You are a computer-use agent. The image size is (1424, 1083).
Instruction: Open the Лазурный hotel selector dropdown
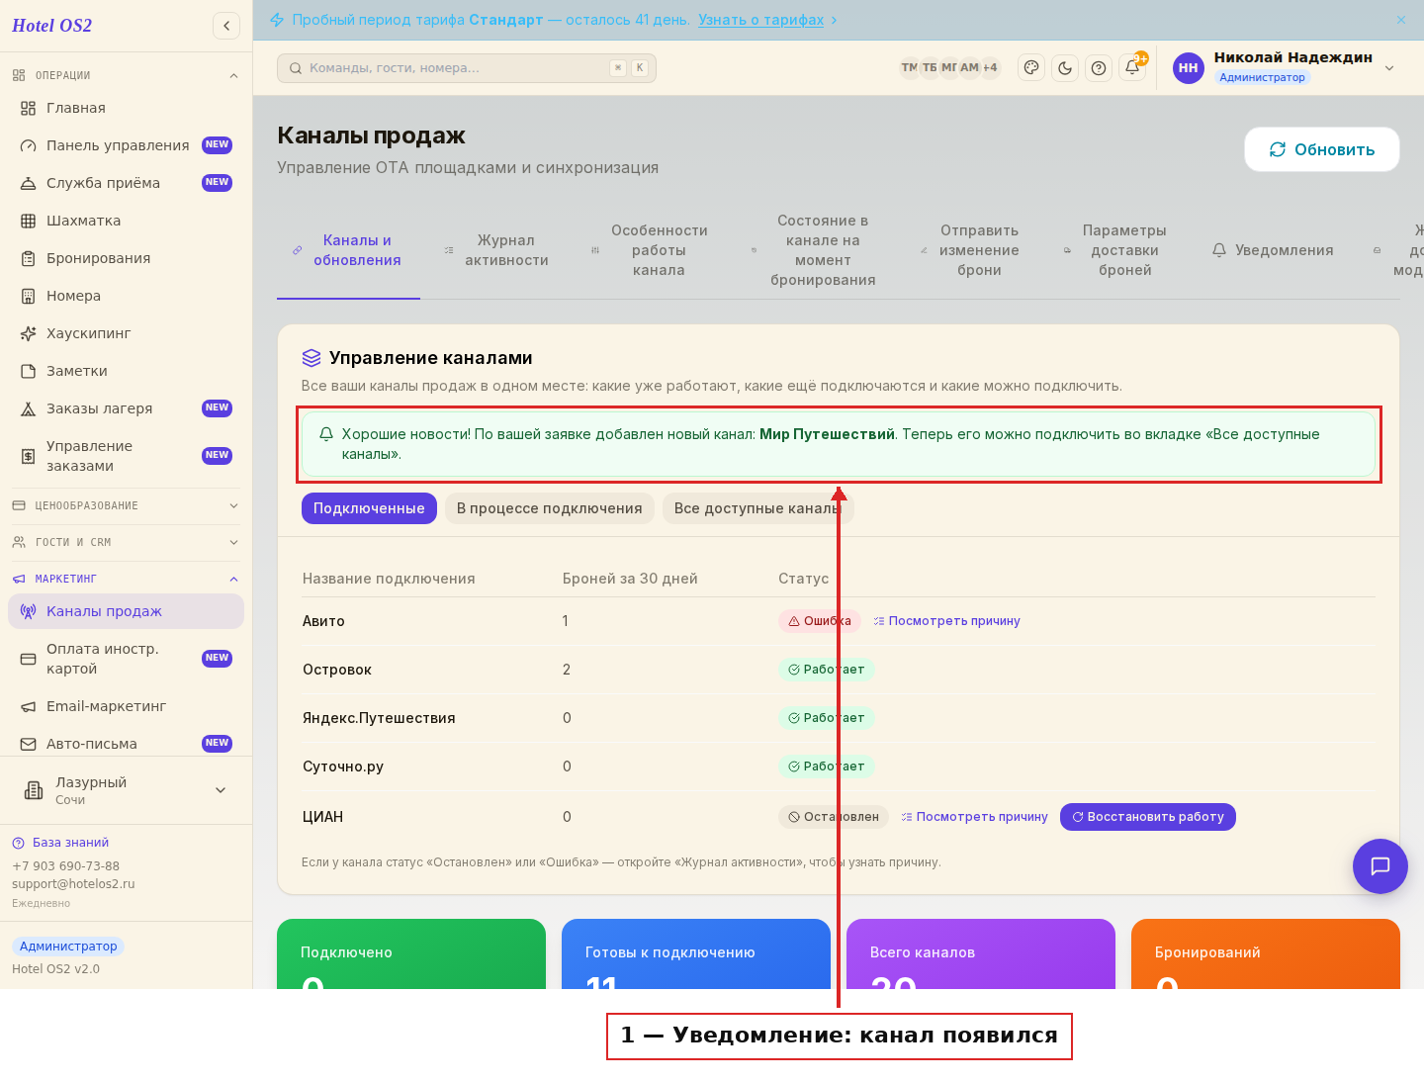[x=126, y=790]
